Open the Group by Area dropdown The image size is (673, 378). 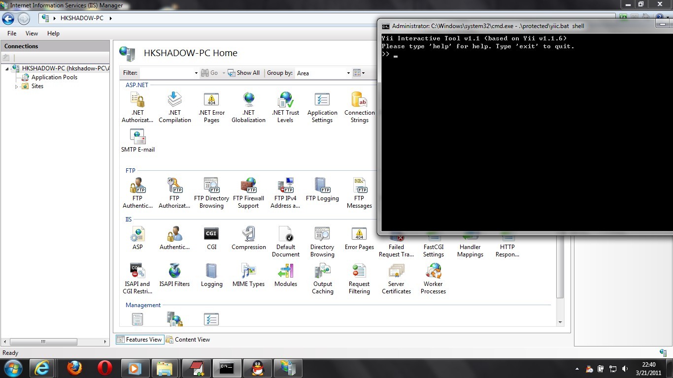(x=348, y=73)
